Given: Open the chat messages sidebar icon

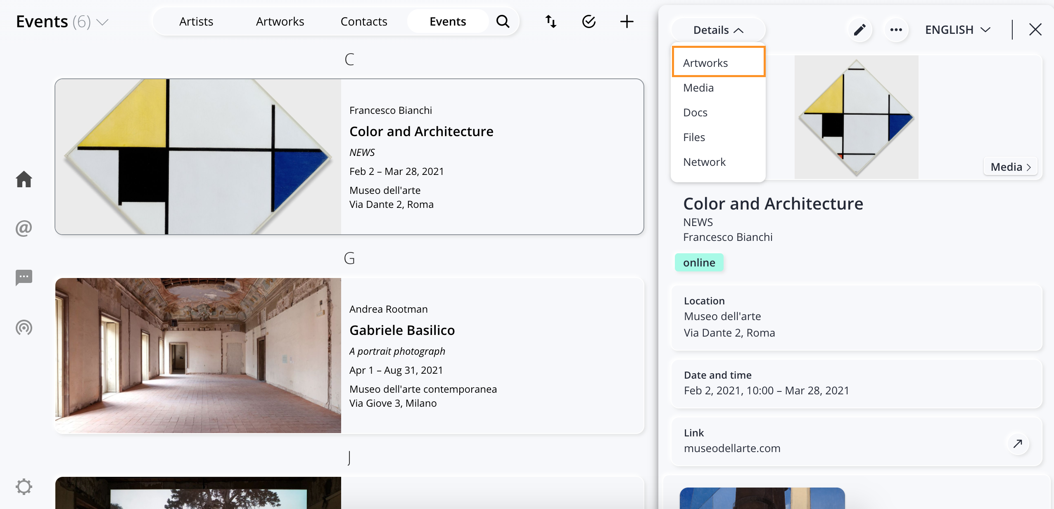Looking at the screenshot, I should click(24, 278).
